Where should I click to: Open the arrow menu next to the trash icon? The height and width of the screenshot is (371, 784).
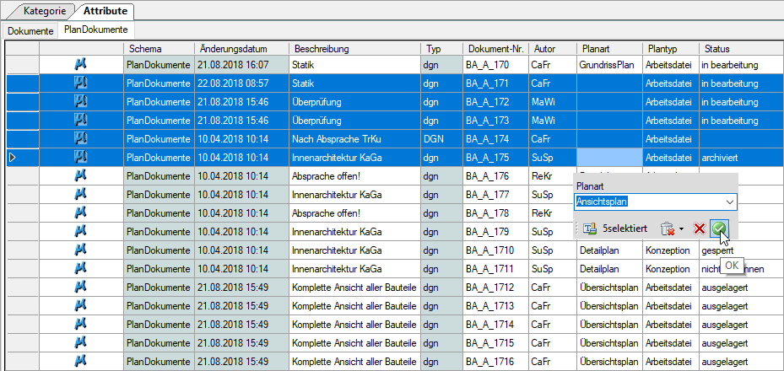[681, 229]
